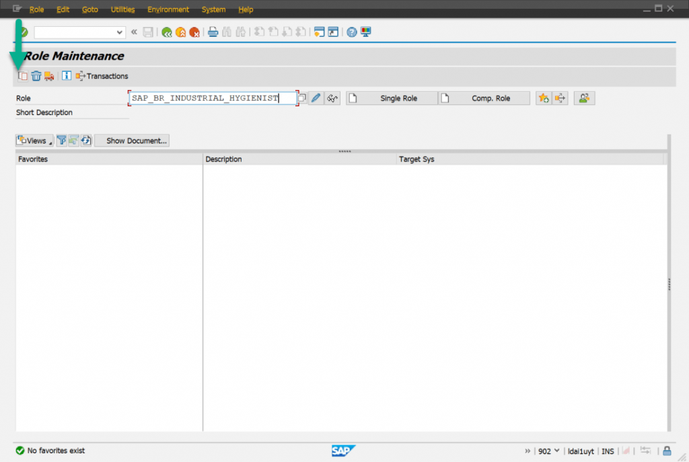Open the Help question mark icon
Viewport: 689px width, 462px height.
[351, 32]
